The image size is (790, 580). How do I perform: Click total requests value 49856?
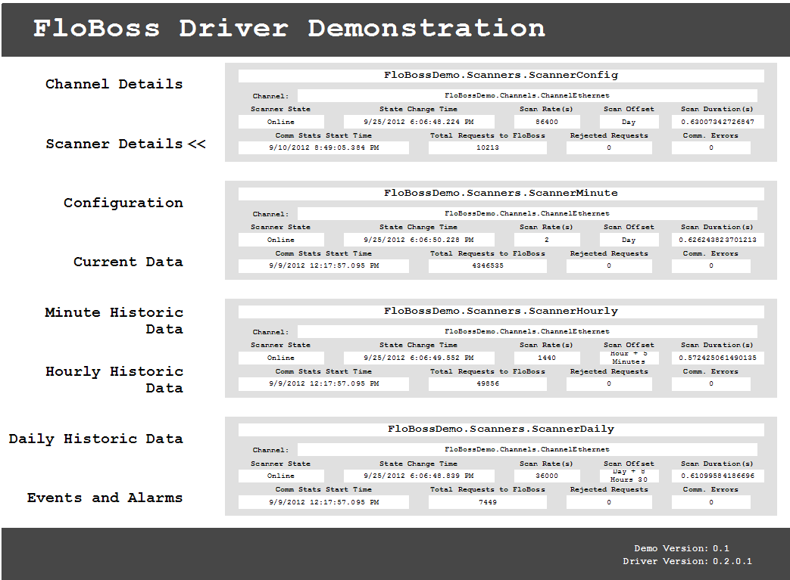pyautogui.click(x=488, y=384)
